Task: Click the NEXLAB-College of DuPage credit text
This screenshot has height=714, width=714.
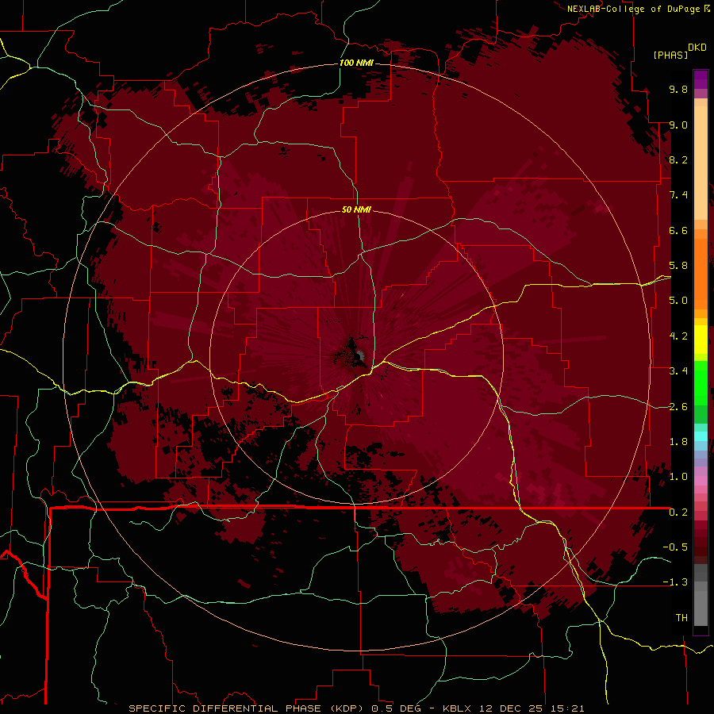Action: point(633,9)
